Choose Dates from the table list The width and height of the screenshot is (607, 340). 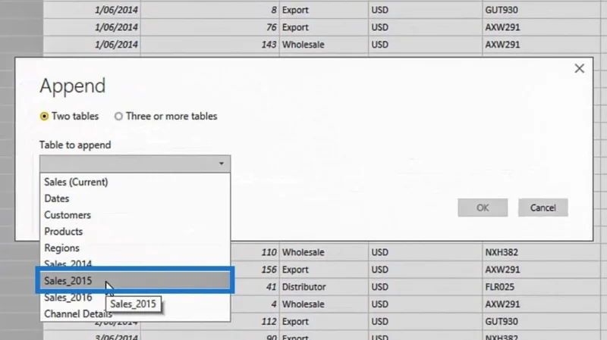(x=135, y=198)
